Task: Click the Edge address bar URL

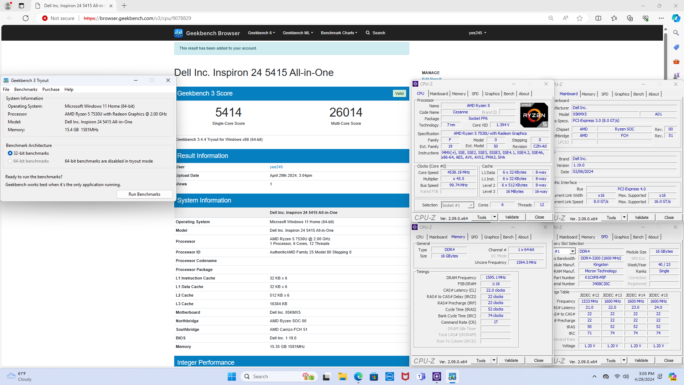Action: click(137, 18)
